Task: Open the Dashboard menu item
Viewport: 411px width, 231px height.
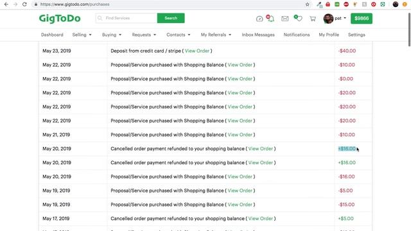Action: tap(52, 35)
